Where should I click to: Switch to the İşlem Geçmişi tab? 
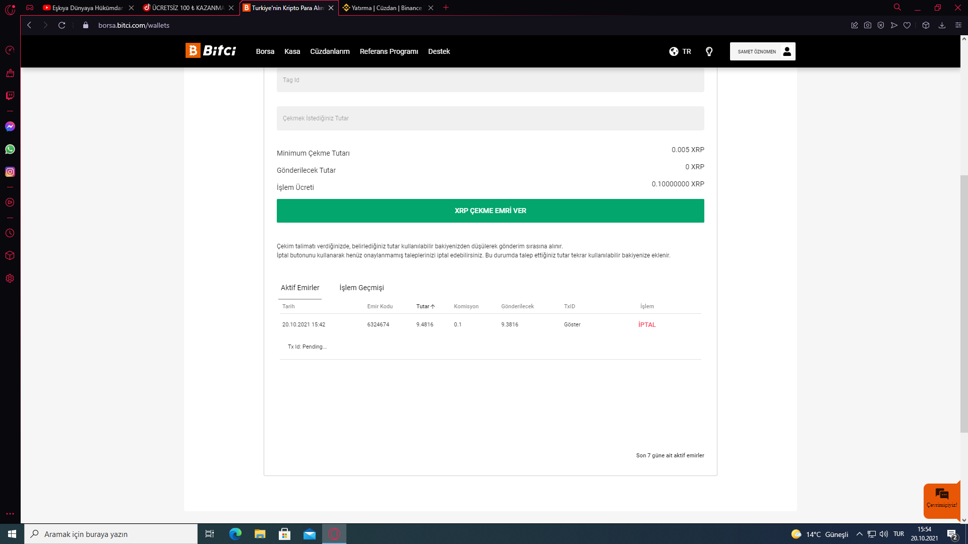[361, 288]
